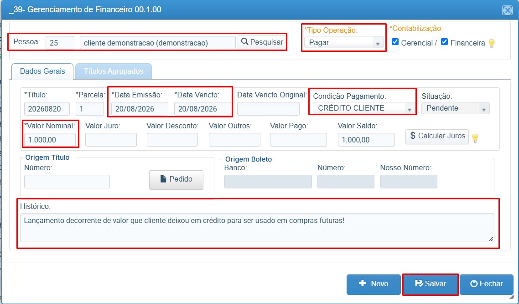The height and width of the screenshot is (304, 519).
Task: Click the dialog resize grip corner
Action: click(x=511, y=297)
